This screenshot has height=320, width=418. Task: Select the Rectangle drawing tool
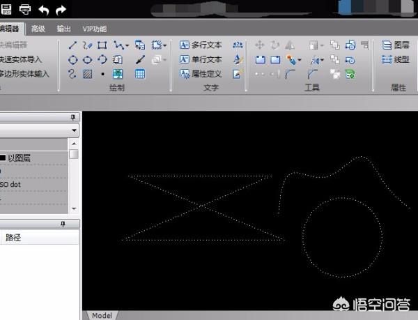[x=102, y=45]
